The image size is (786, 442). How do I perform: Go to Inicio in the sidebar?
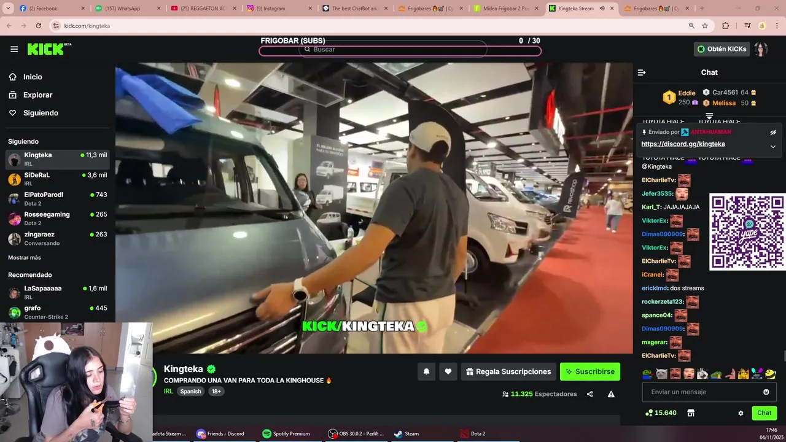(x=33, y=77)
